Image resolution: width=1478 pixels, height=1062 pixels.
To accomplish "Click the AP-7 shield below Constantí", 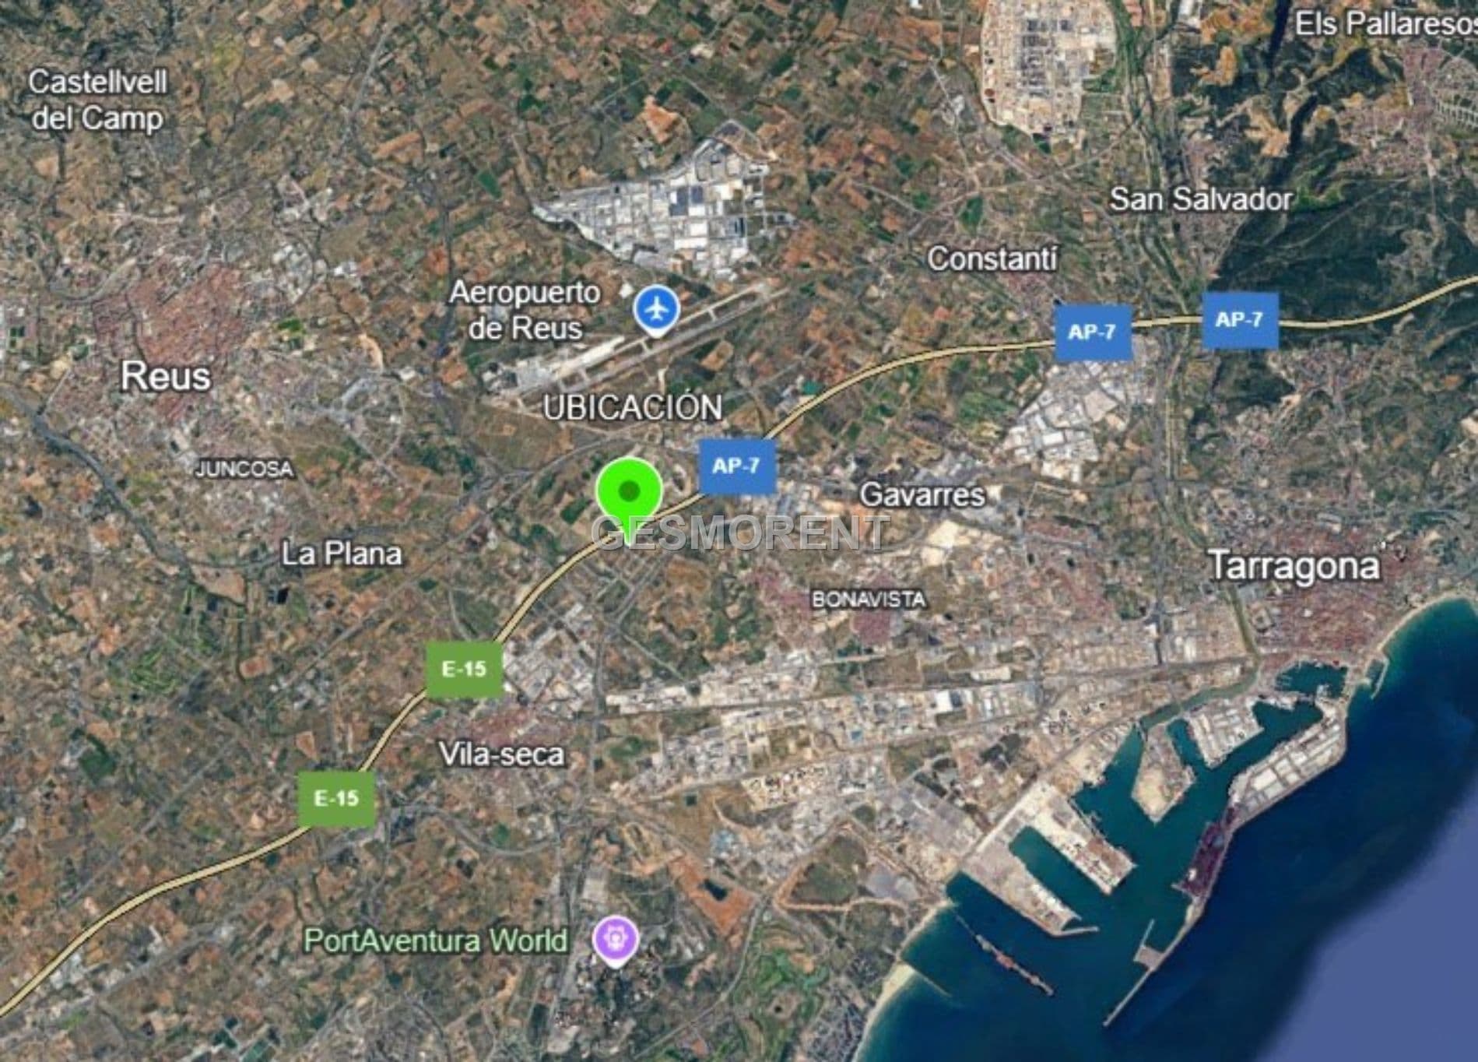I will 1093,333.
